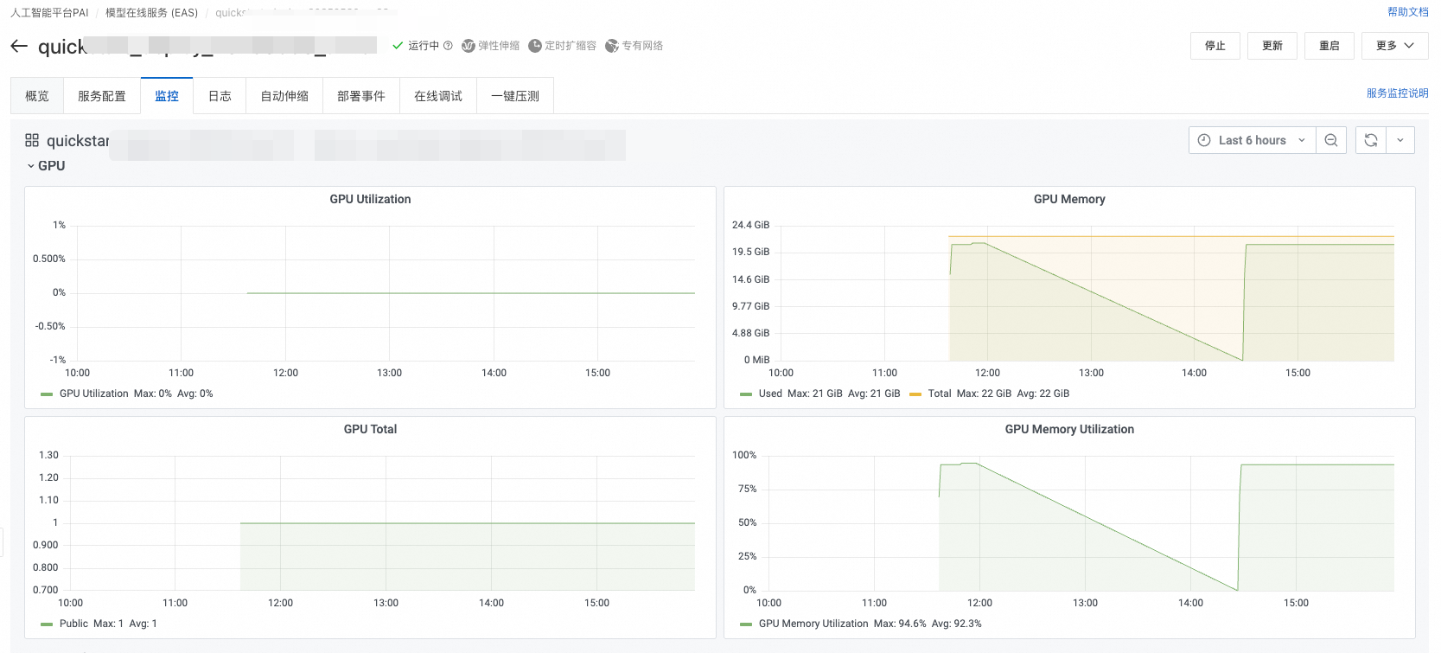Image resolution: width=1441 pixels, height=653 pixels.
Task: Click the 专有网络 status icon
Action: click(612, 46)
